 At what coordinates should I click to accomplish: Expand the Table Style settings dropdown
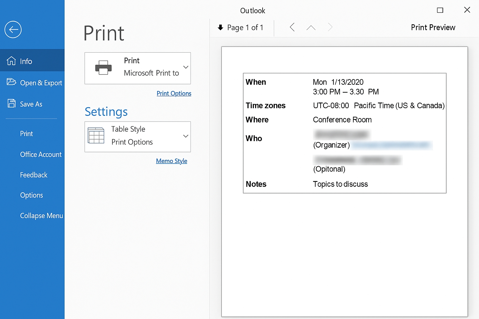tap(186, 136)
